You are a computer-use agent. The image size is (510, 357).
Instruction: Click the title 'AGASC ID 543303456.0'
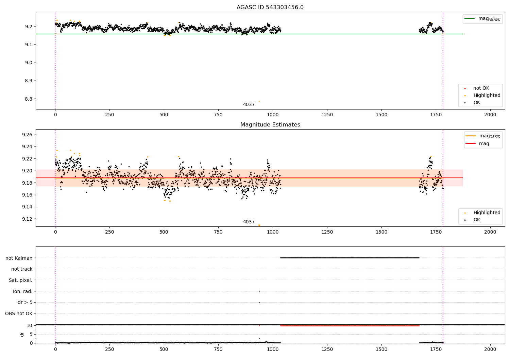270,7
